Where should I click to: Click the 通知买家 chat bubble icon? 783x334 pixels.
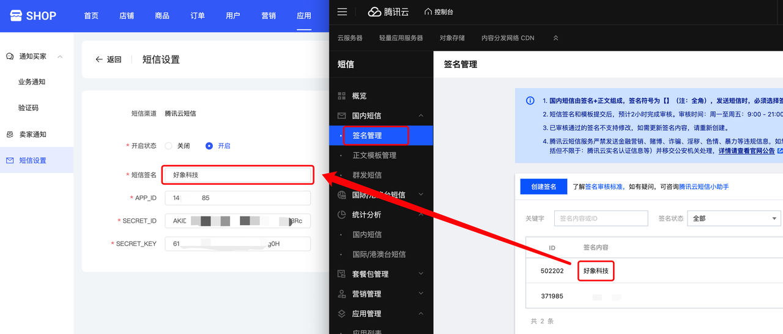tap(10, 56)
